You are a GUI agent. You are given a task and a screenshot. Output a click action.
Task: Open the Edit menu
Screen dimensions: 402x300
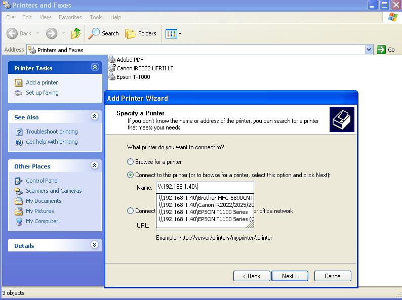[27, 17]
